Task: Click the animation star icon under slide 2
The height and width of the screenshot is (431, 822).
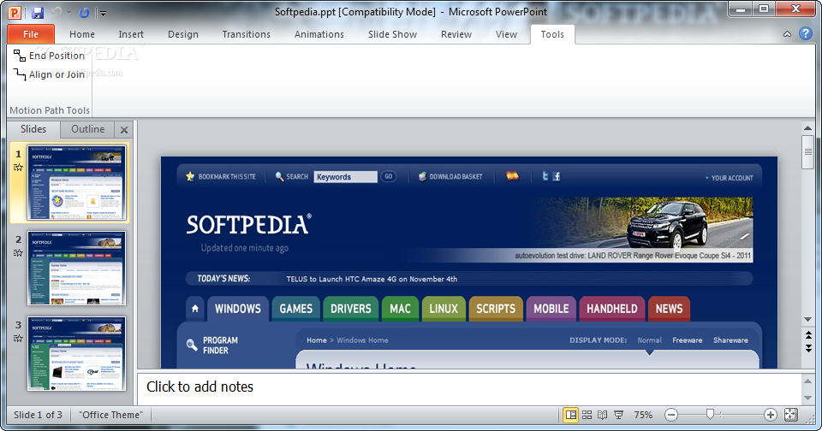Action: 18,253
